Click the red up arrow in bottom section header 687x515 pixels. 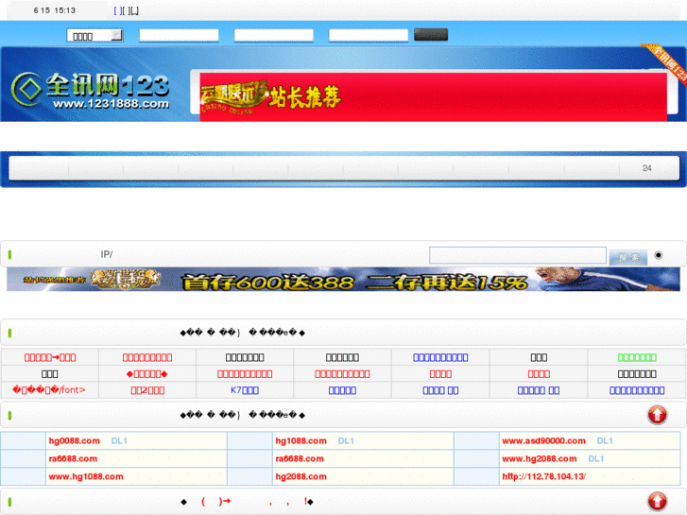657,501
